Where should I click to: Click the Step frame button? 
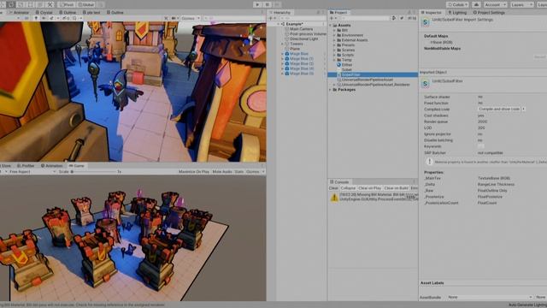pyautogui.click(x=277, y=4)
